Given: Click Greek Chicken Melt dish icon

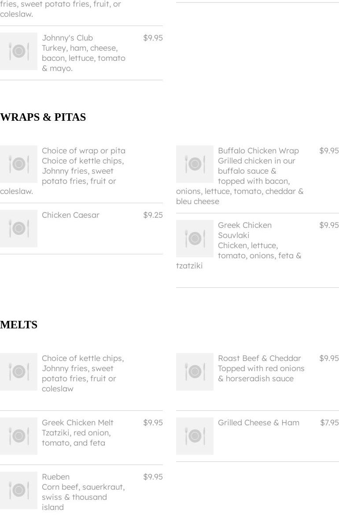Looking at the screenshot, I should point(18,436).
